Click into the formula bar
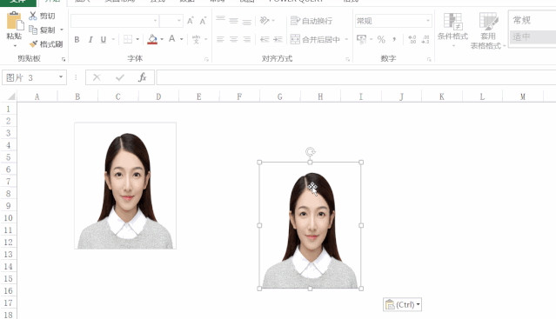This screenshot has width=556, height=319. [356, 77]
